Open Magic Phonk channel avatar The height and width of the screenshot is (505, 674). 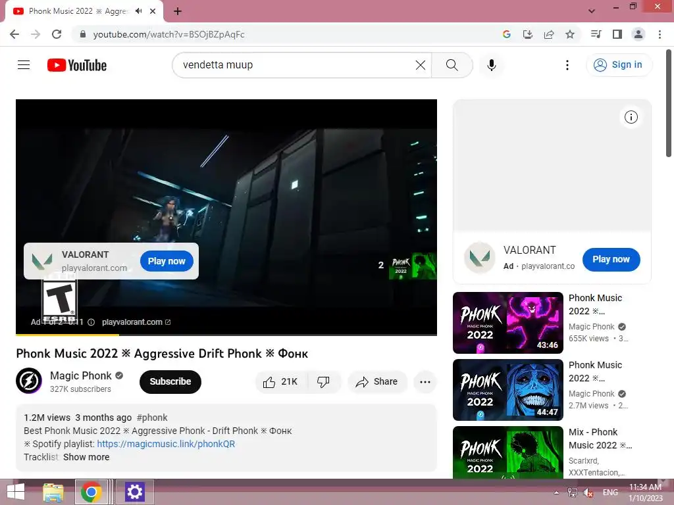[29, 381]
